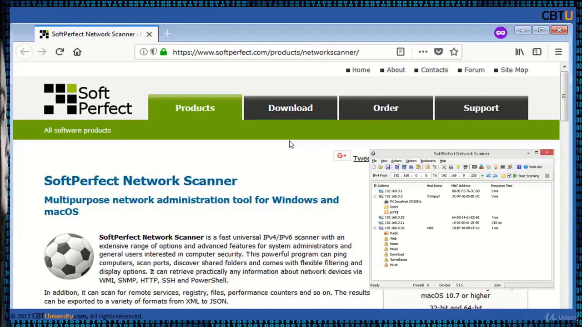Open a new browser tab
Viewport: 582px width, 327px height.
(x=167, y=34)
